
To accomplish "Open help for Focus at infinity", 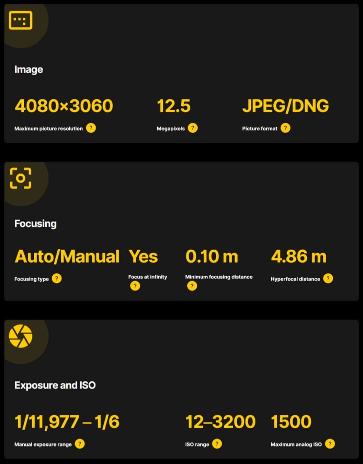I will point(135,286).
